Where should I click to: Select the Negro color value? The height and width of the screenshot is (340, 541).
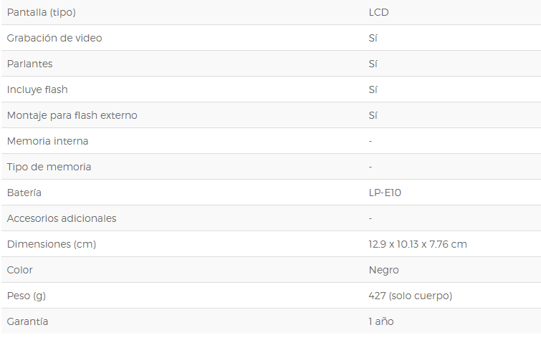coord(383,270)
